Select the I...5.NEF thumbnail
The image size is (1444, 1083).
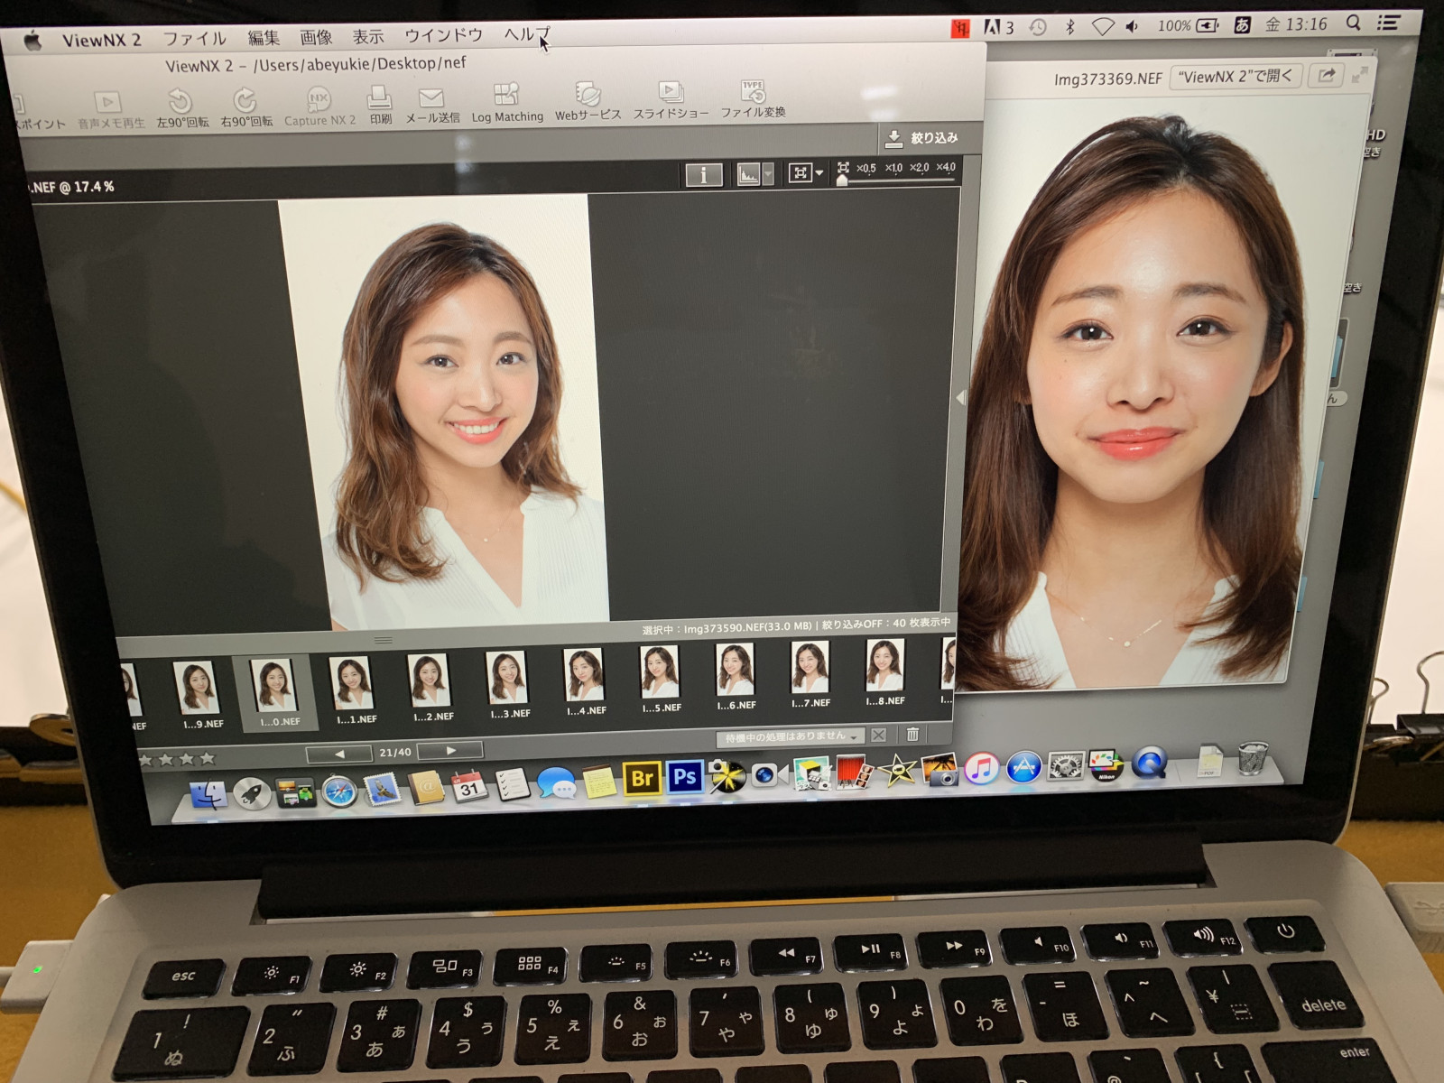661,678
